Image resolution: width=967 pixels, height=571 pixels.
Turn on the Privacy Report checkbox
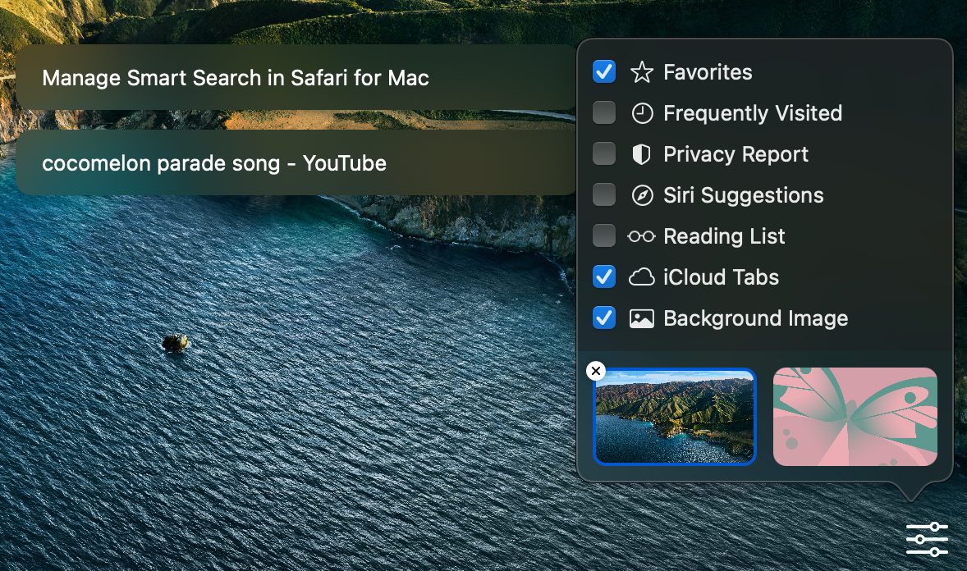(x=604, y=154)
